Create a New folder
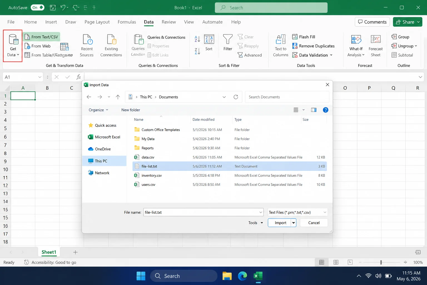This screenshot has height=285, width=427. click(x=131, y=110)
